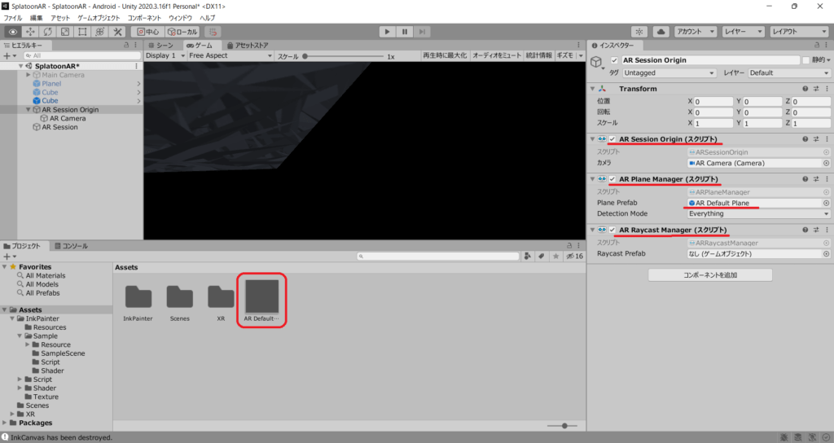Open object picker for Raycast Prefab
Viewport: 834px width, 443px height.
[x=826, y=254]
